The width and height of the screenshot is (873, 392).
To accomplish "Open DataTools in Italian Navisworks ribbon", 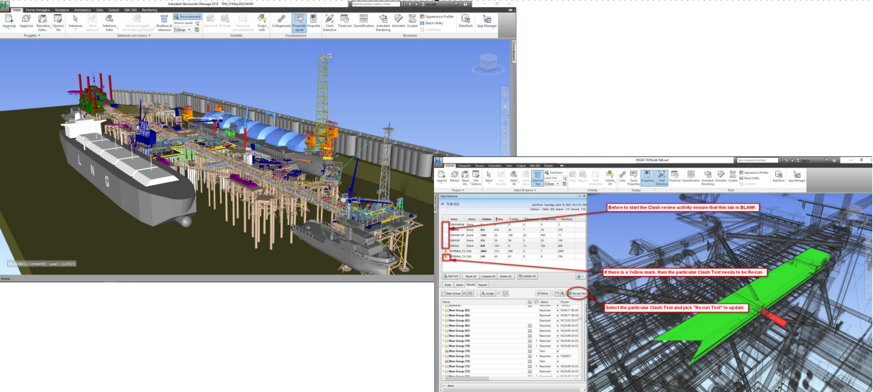I will (x=466, y=21).
